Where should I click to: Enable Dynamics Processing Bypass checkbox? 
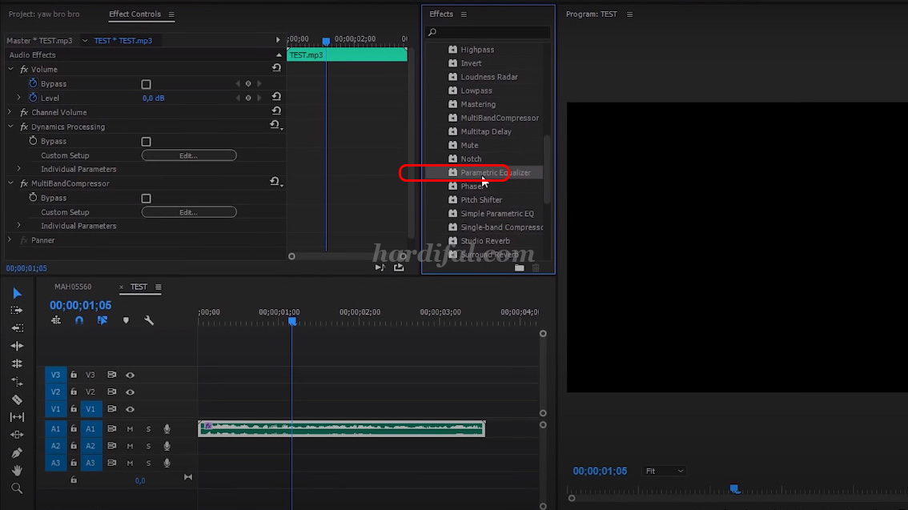(146, 142)
